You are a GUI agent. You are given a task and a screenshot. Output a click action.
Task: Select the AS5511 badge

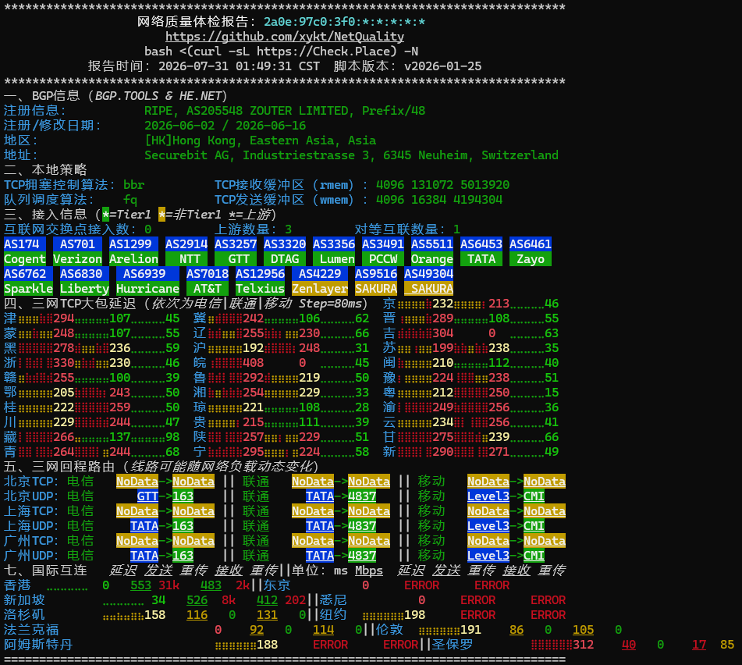point(432,244)
